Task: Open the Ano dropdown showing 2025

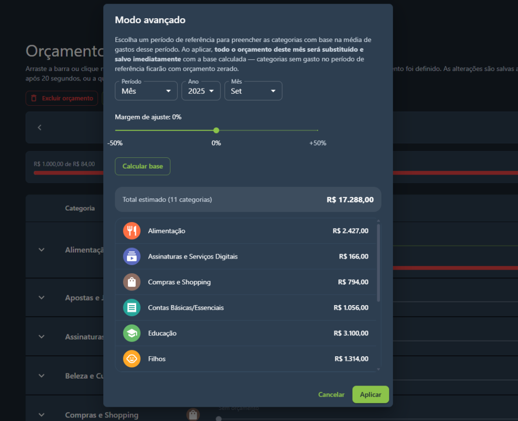Action: [x=201, y=91]
